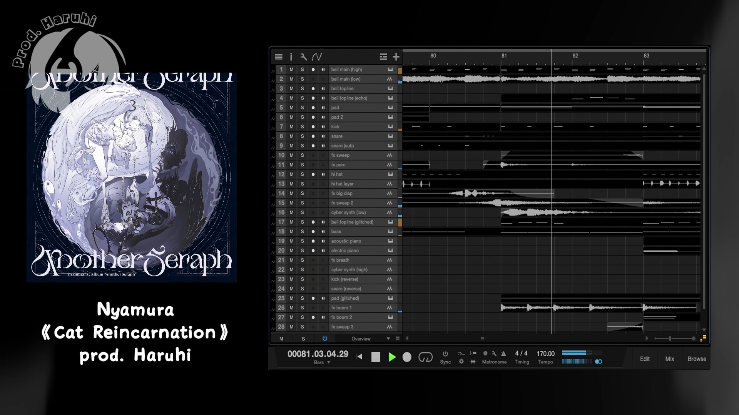Open the track list panel icon
This screenshot has height=415, width=739.
[x=279, y=57]
